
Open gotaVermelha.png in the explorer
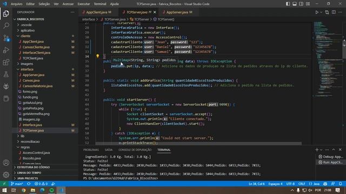[36, 114]
